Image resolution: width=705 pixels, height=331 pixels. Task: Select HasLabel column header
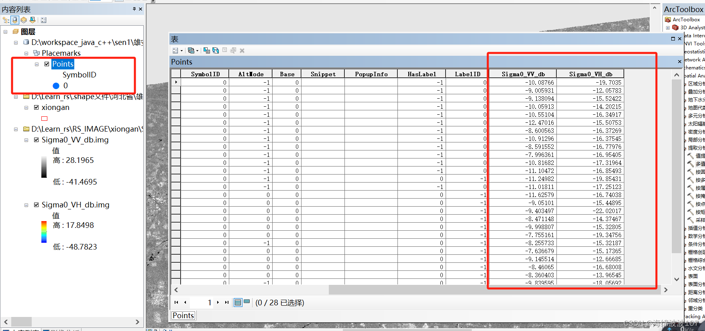coord(422,74)
